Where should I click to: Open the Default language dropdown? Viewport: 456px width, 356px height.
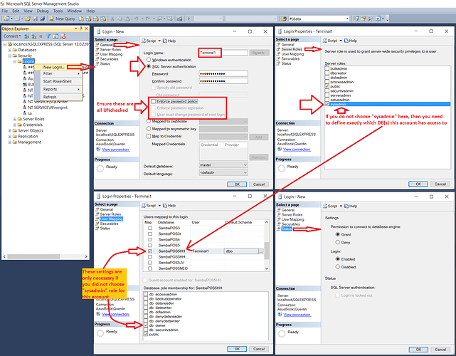click(x=223, y=172)
